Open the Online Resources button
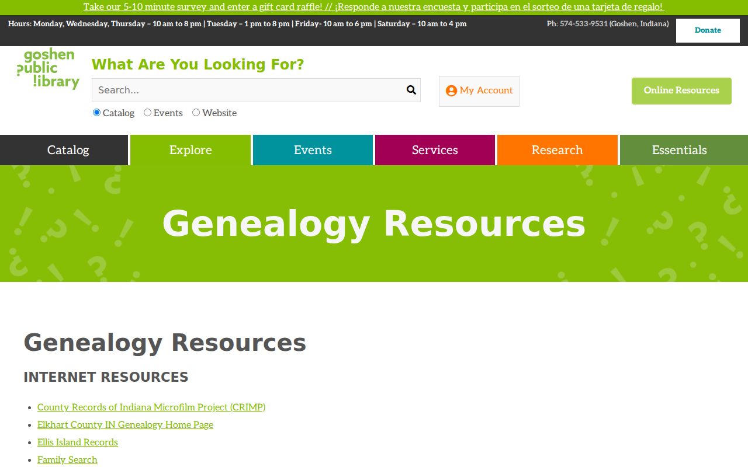 click(681, 91)
